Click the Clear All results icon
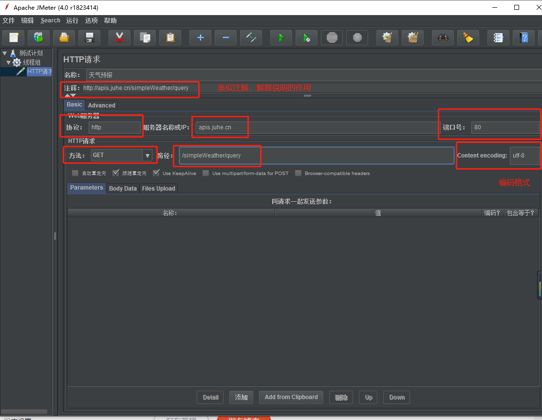The height and width of the screenshot is (420, 542). [x=413, y=37]
